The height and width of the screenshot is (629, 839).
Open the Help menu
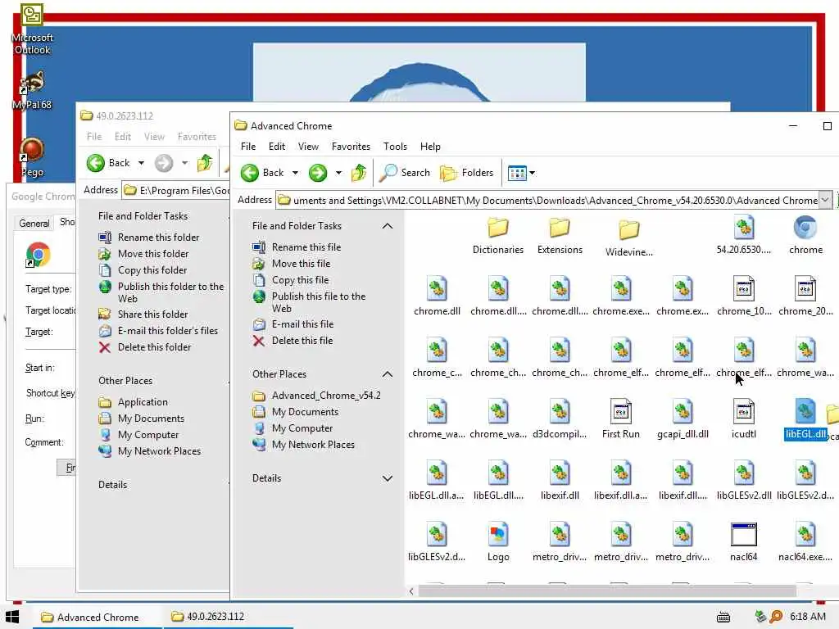point(430,146)
